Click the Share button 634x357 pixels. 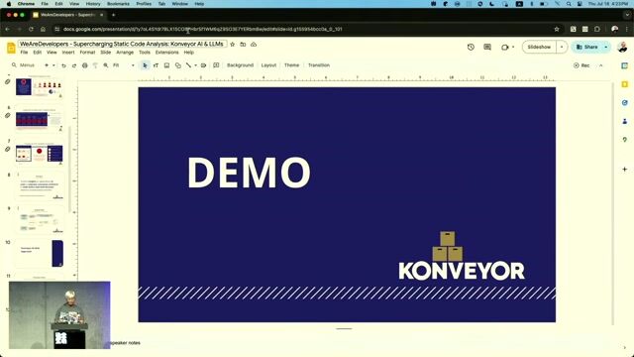point(586,47)
